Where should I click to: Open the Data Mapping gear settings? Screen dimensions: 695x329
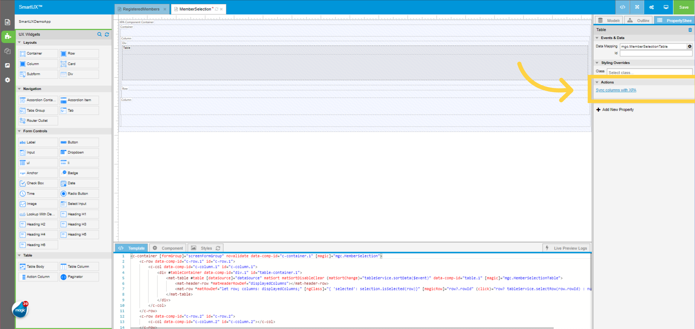pos(689,46)
